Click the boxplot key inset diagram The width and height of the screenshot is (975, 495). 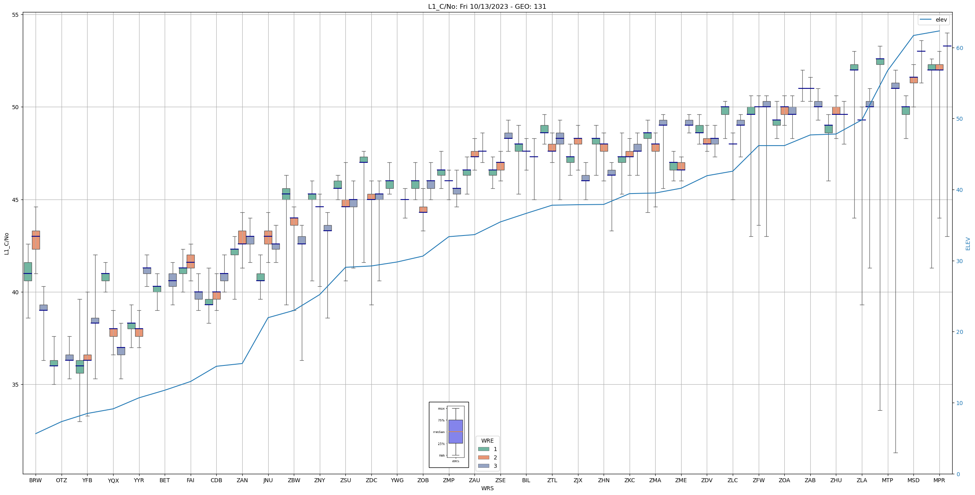pos(449,435)
